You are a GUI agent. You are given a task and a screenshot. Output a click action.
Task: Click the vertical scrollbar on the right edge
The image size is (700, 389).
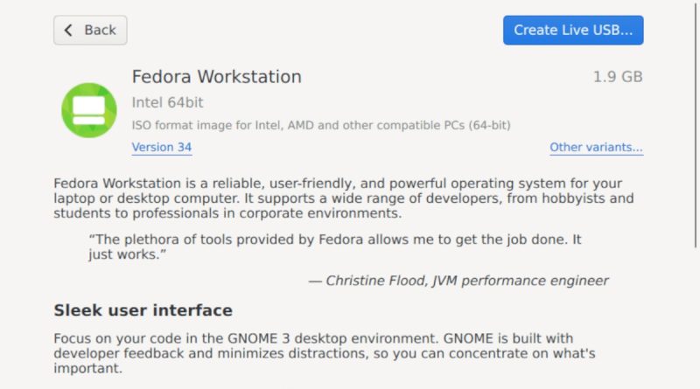(696, 125)
